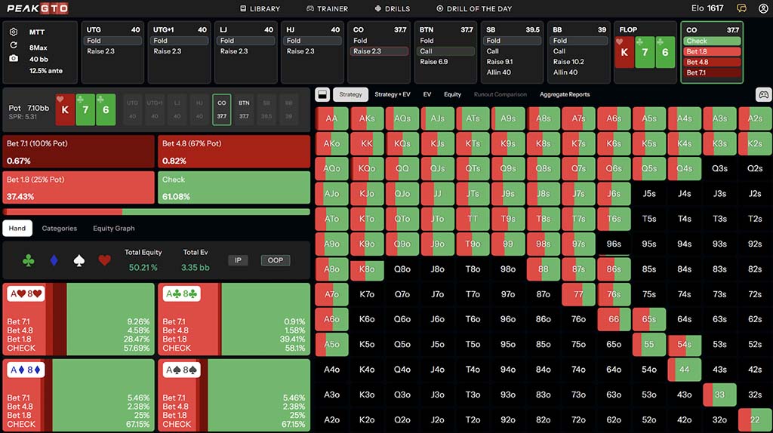Open the Trainer menu in the top navigation
The width and height of the screenshot is (773, 433).
pos(328,8)
